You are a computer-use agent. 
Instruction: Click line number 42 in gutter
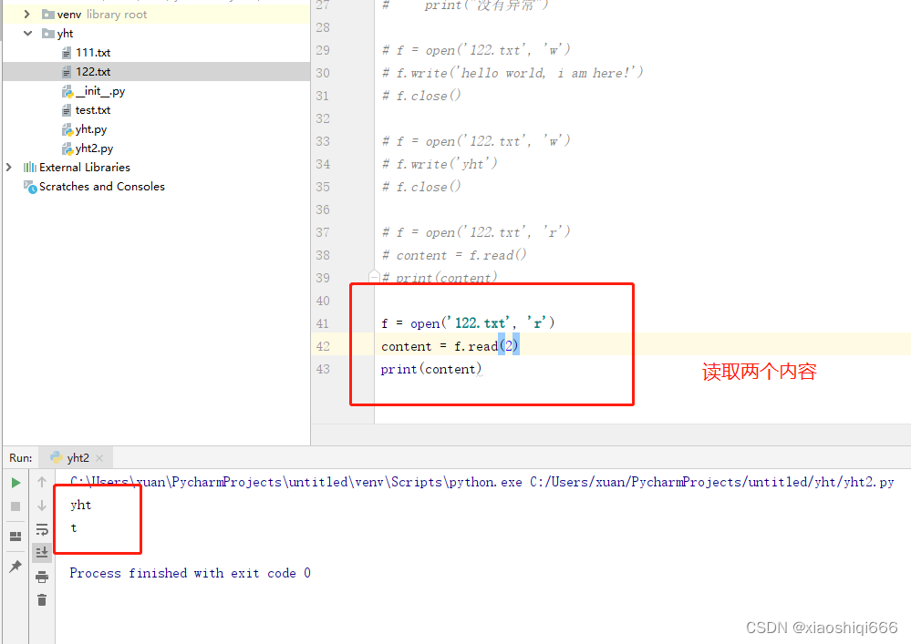click(x=322, y=345)
